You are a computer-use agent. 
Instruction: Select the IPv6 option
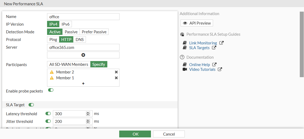pyautogui.click(x=66, y=24)
